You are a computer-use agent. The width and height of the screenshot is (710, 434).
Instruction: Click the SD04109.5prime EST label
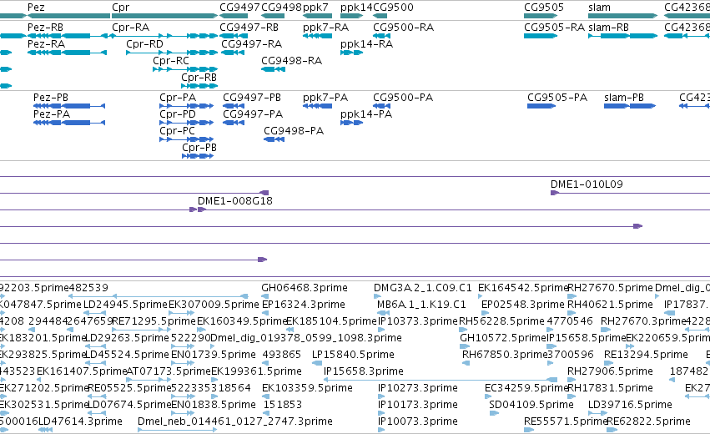coord(531,405)
